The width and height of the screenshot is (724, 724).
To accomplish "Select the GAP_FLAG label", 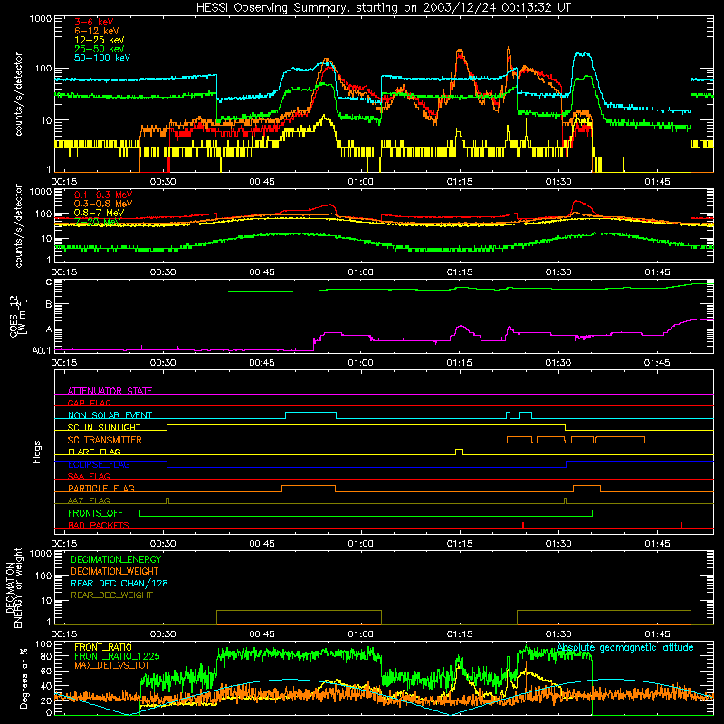I will 89,403.
